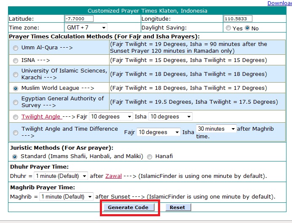Expand Twilight Angle Isha degrees dropdown
The height and width of the screenshot is (223, 292).
pos(170,116)
